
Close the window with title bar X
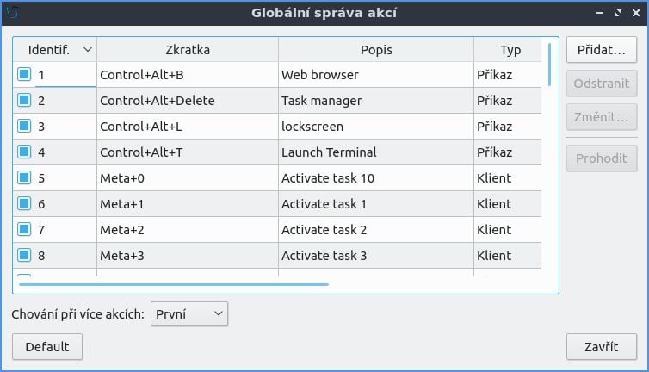pos(635,13)
